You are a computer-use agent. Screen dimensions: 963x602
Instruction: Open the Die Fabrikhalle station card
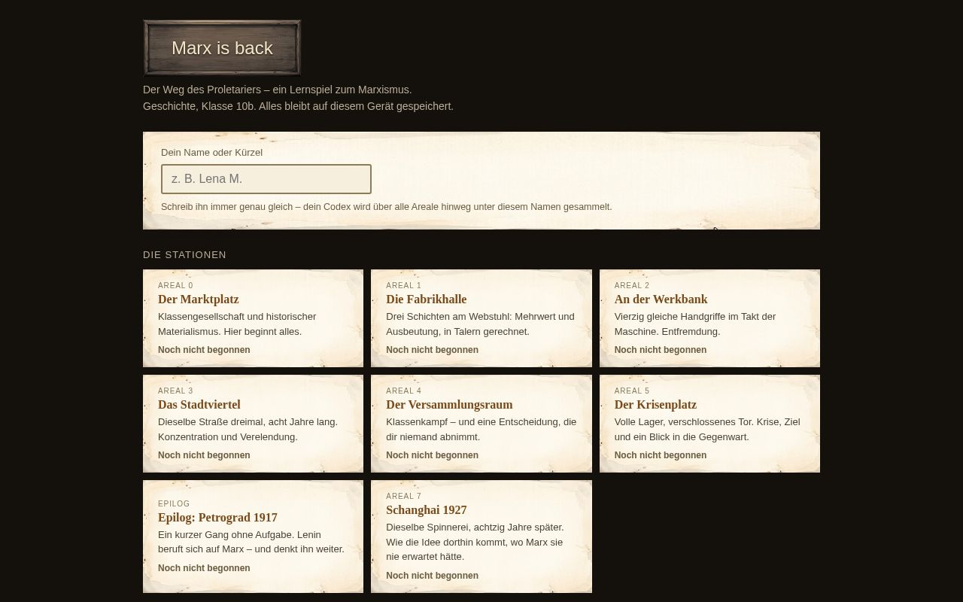[x=481, y=318]
